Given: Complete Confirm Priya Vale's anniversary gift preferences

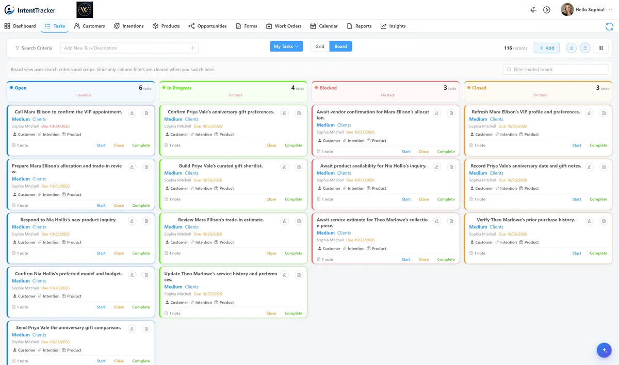Looking at the screenshot, I should coord(294,145).
